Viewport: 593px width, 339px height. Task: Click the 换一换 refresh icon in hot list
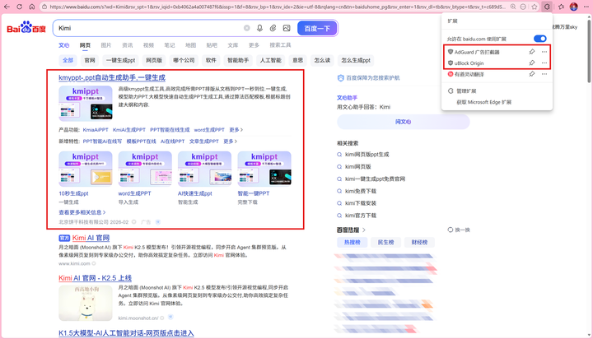[x=450, y=230]
